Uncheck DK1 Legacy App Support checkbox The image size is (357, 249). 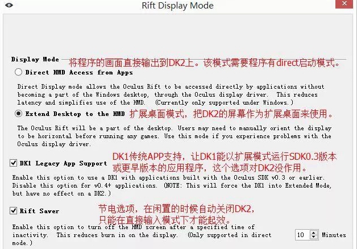14,163
